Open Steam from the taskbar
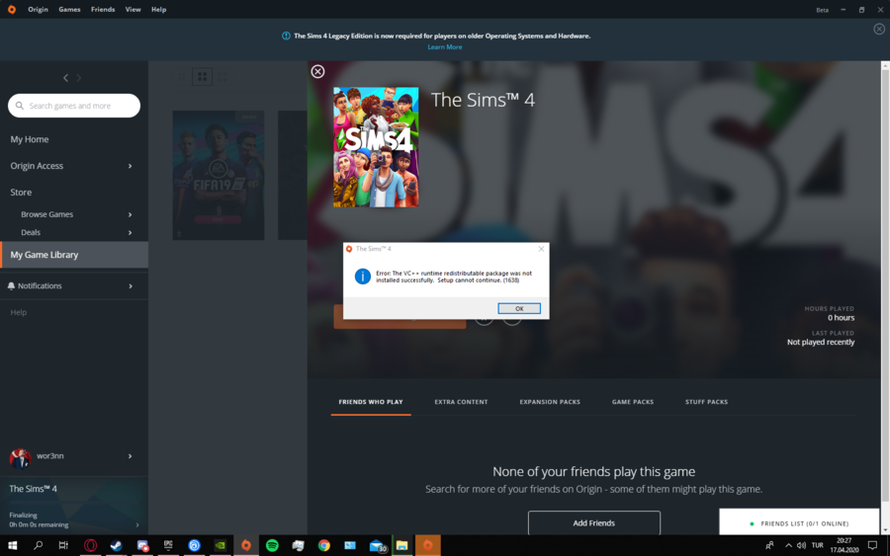This screenshot has width=890, height=556. pos(117,545)
